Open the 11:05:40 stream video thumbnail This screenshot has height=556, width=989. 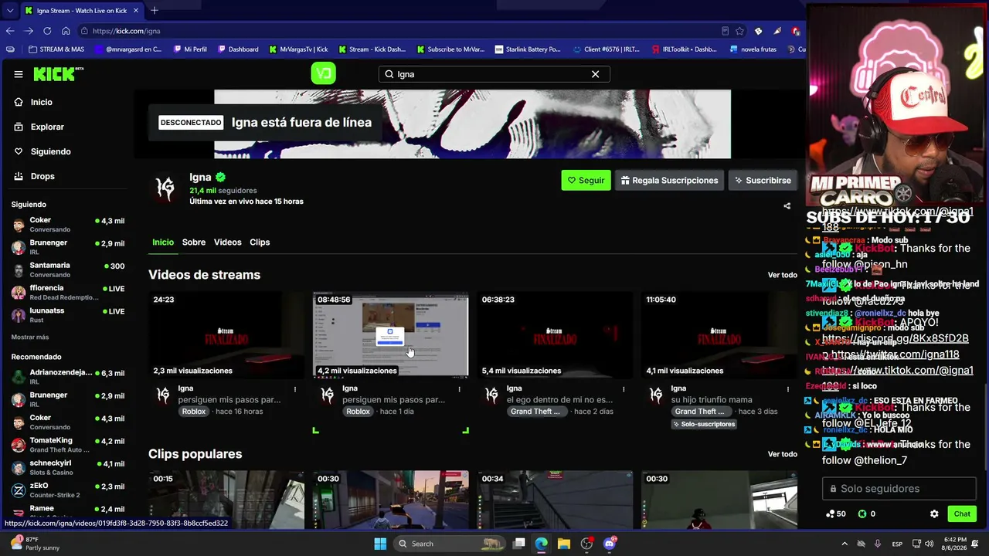tap(719, 334)
